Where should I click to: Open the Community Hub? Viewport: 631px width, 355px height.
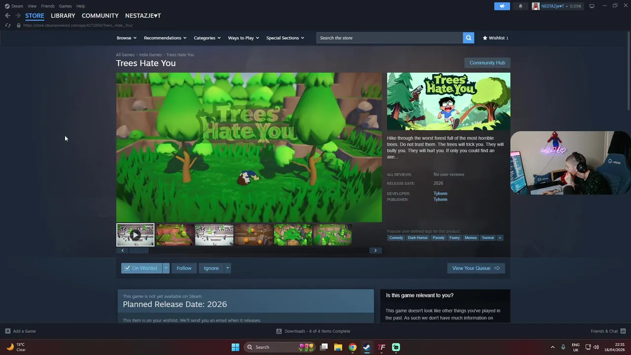click(487, 63)
